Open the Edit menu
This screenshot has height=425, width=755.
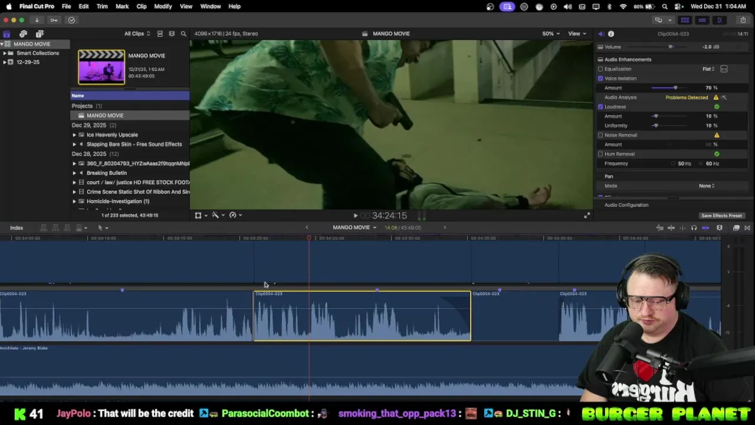pos(84,6)
